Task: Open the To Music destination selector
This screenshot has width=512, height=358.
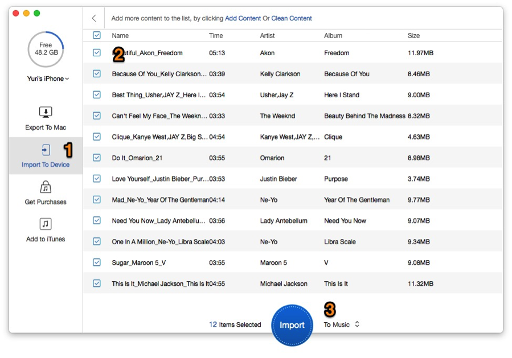Action: (x=342, y=324)
